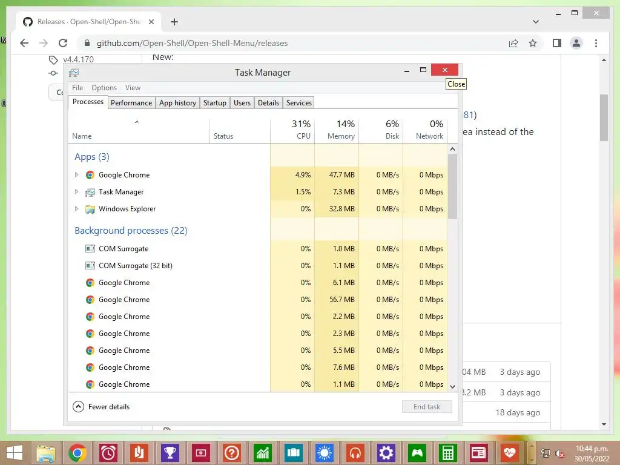Open the Music headphones app on taskbar
Image resolution: width=620 pixels, height=465 pixels.
coord(355,453)
